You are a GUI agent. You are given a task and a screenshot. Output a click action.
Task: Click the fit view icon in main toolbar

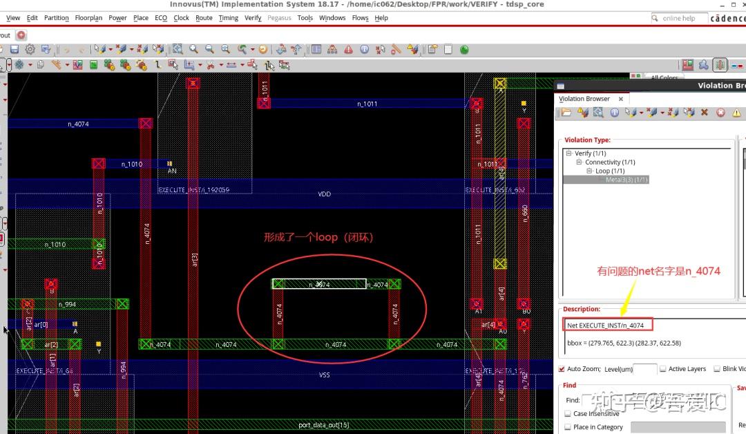[178, 50]
